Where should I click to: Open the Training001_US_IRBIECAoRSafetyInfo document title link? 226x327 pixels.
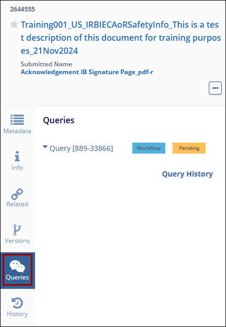[121, 38]
